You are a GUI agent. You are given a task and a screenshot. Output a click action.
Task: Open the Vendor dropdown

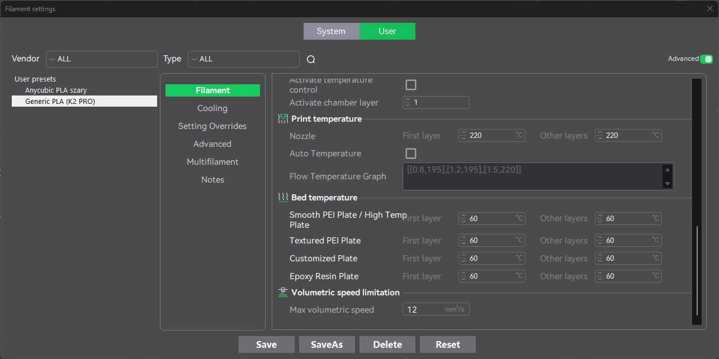pos(101,59)
